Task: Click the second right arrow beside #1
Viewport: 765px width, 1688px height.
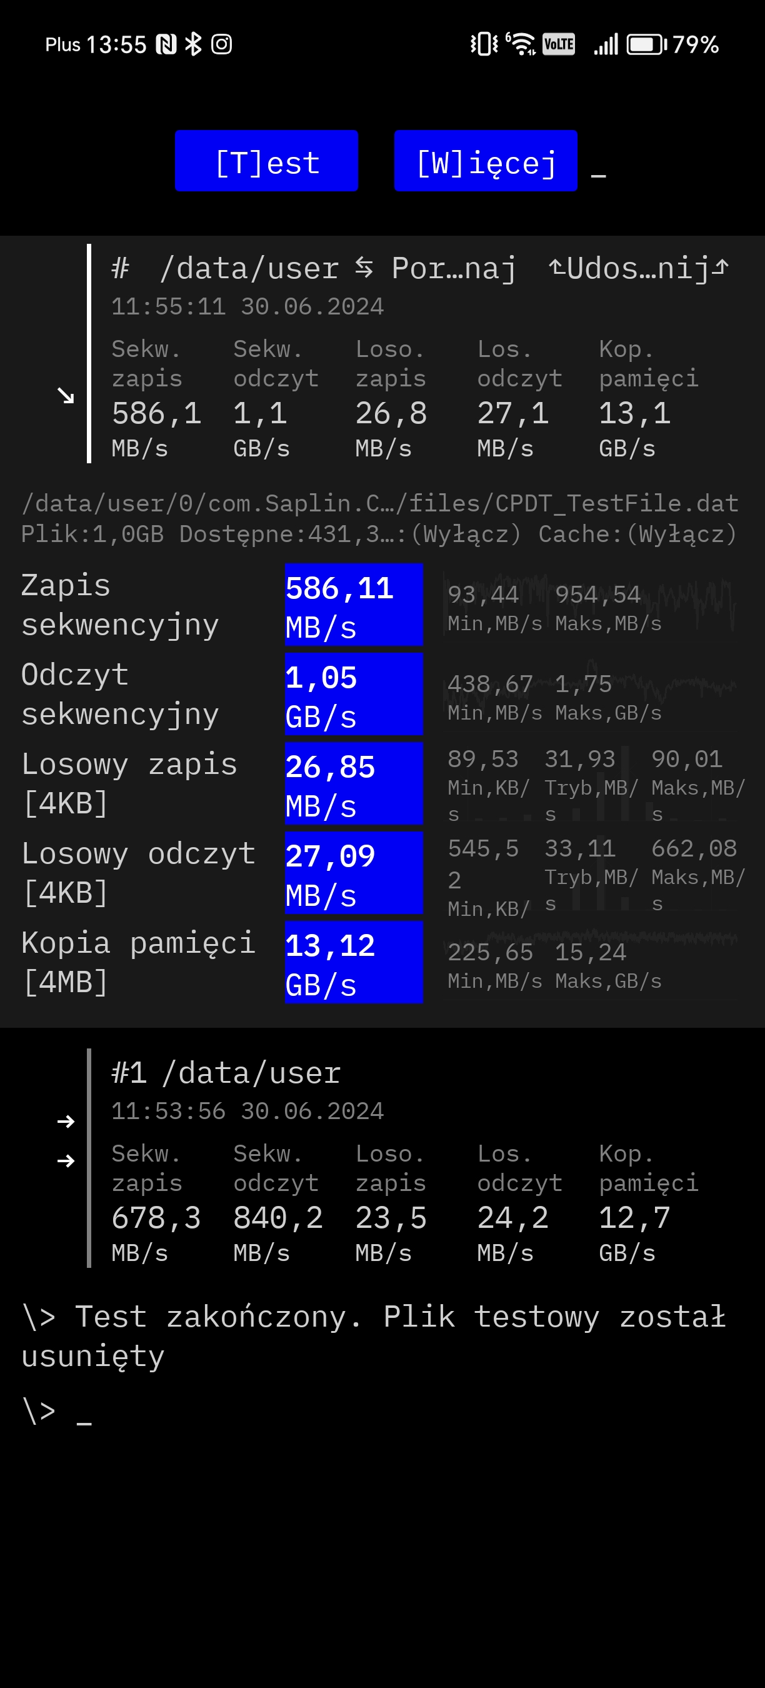Action: (66, 1160)
